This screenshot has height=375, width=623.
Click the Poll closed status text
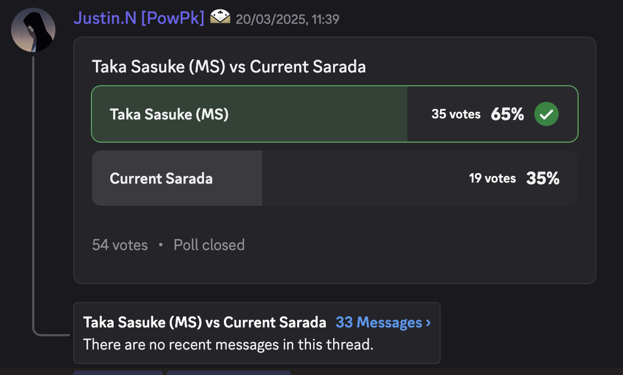(x=209, y=245)
